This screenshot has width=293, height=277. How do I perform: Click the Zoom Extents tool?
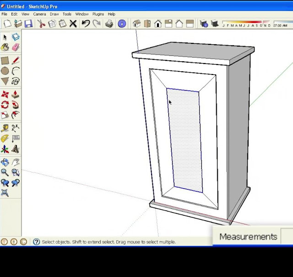(5, 193)
